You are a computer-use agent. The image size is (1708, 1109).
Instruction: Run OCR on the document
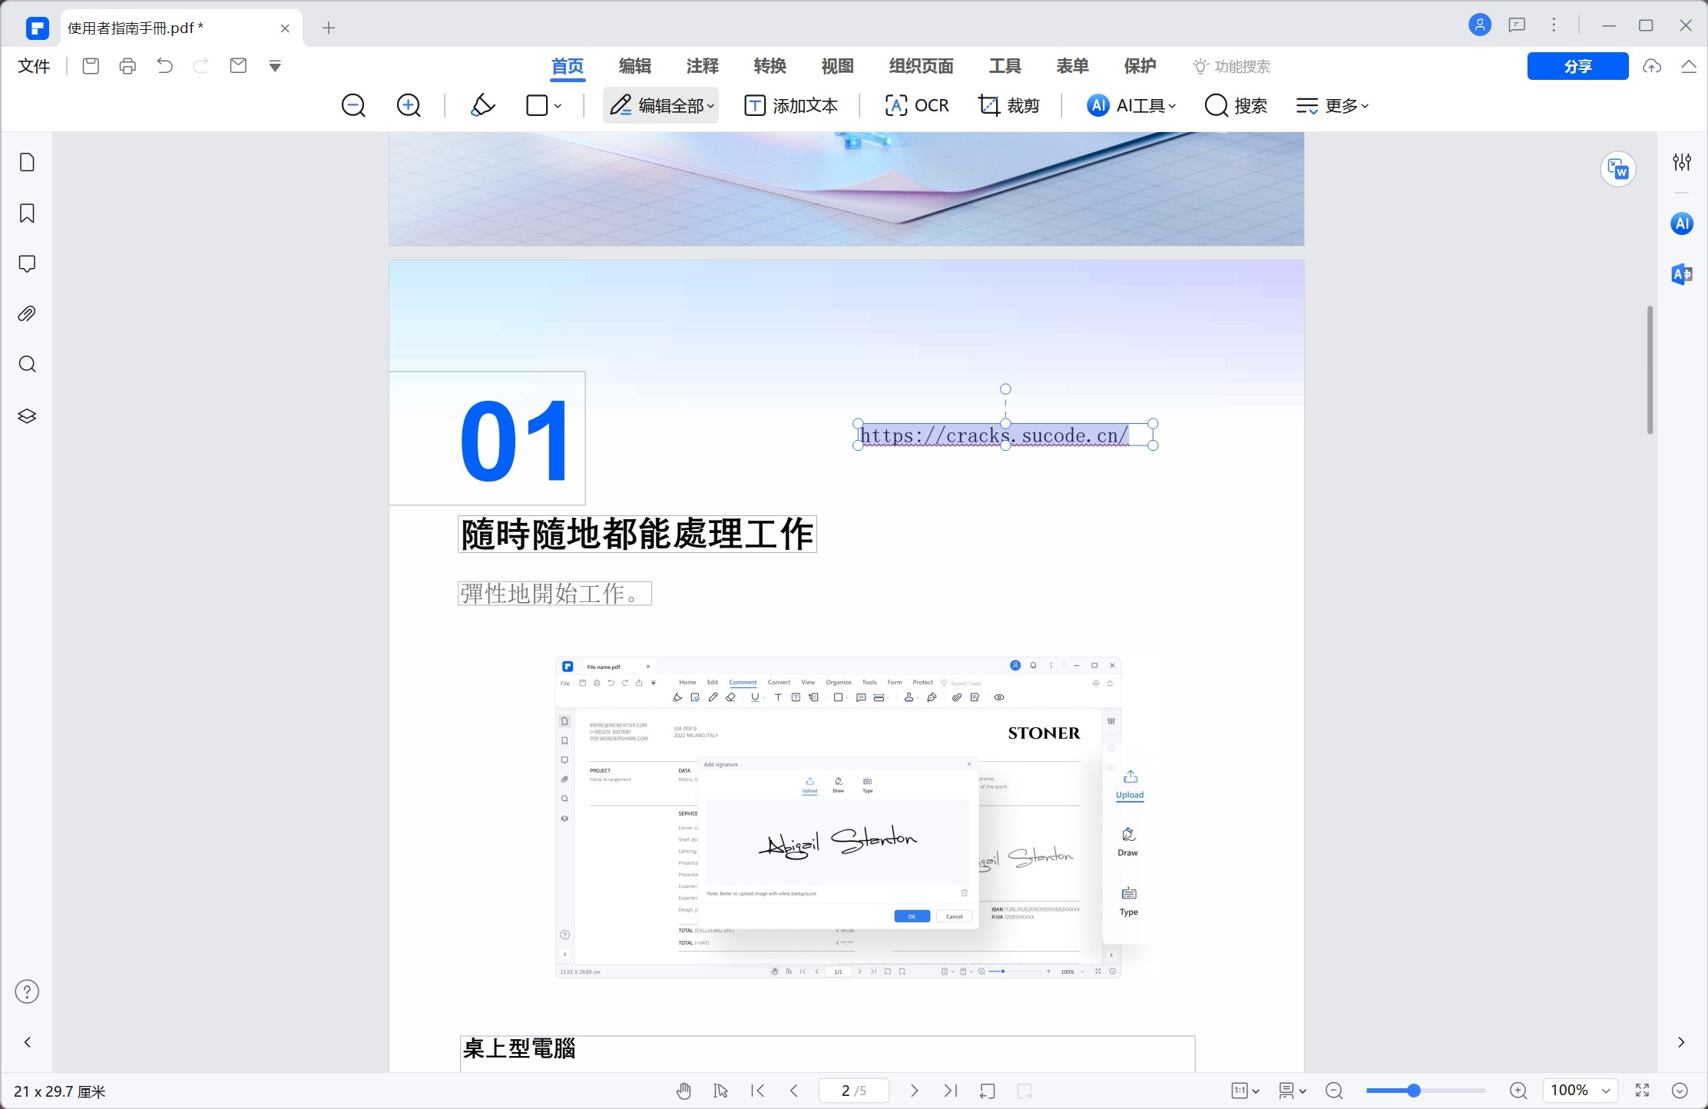pyautogui.click(x=917, y=105)
